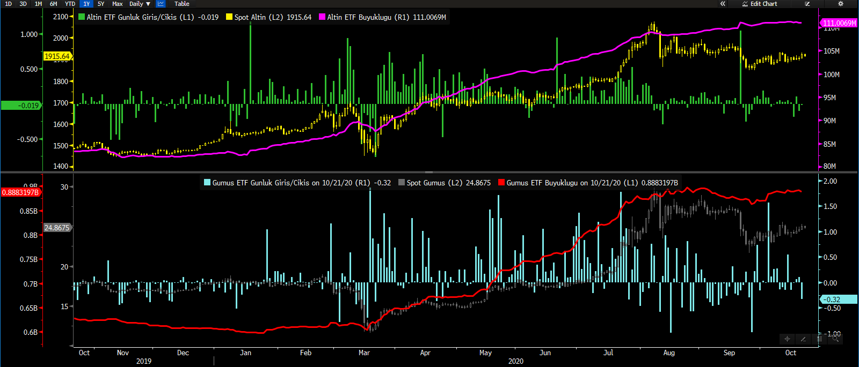
Task: Click '1.50' on silver flow axis
Action: [x=831, y=206]
